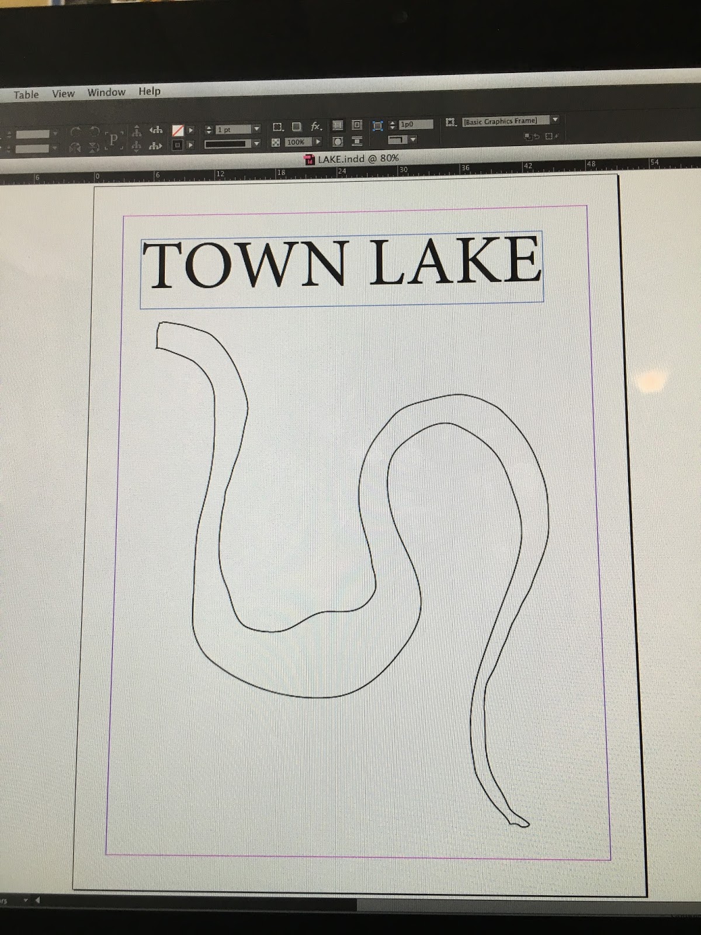Click the auto-fit frame icon

[x=377, y=126]
